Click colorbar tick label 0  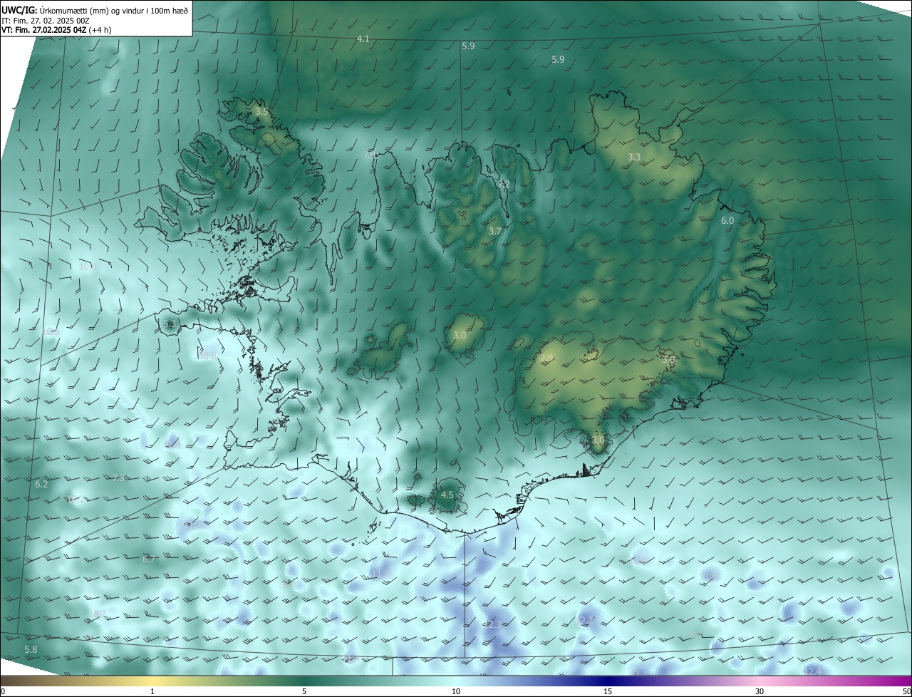[x=2, y=691]
